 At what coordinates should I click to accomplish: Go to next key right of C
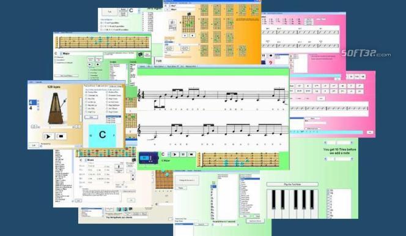(x=114, y=135)
